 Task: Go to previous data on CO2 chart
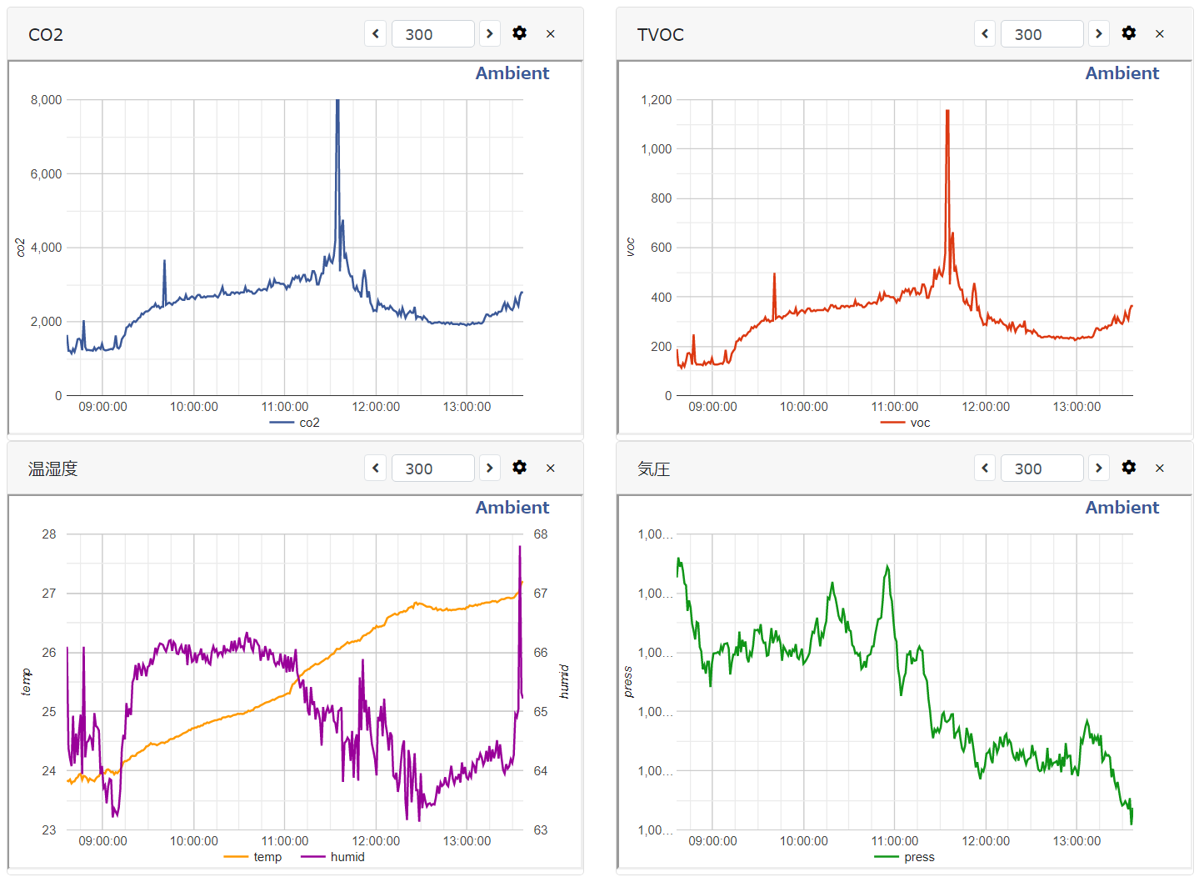click(376, 33)
